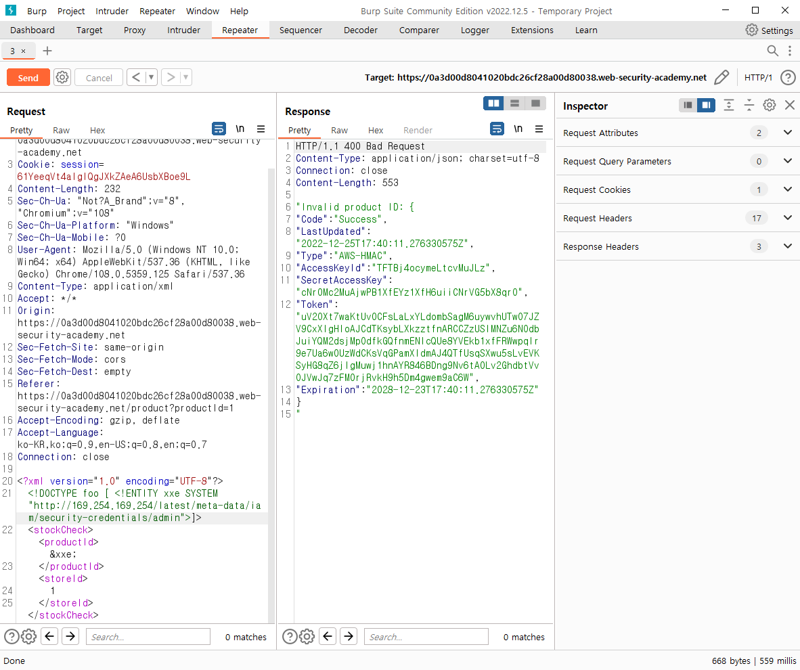The width and height of the screenshot is (800, 670).
Task: Toggle word wrap in Request pane
Action: coord(219,129)
